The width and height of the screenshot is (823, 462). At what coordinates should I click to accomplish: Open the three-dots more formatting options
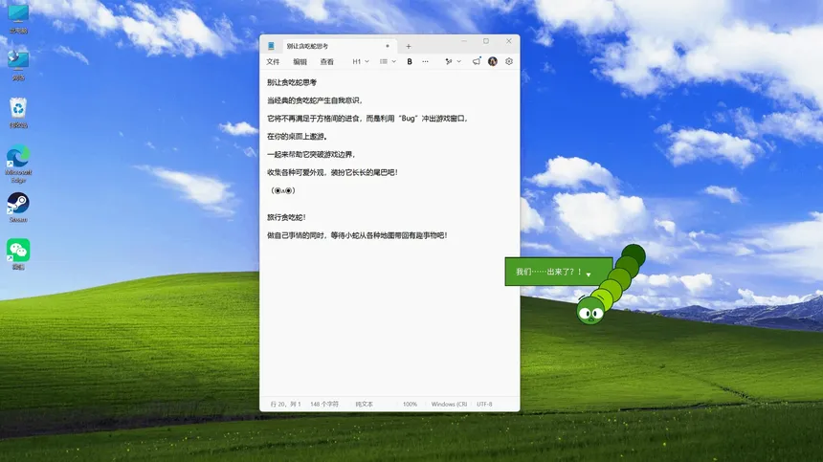425,62
